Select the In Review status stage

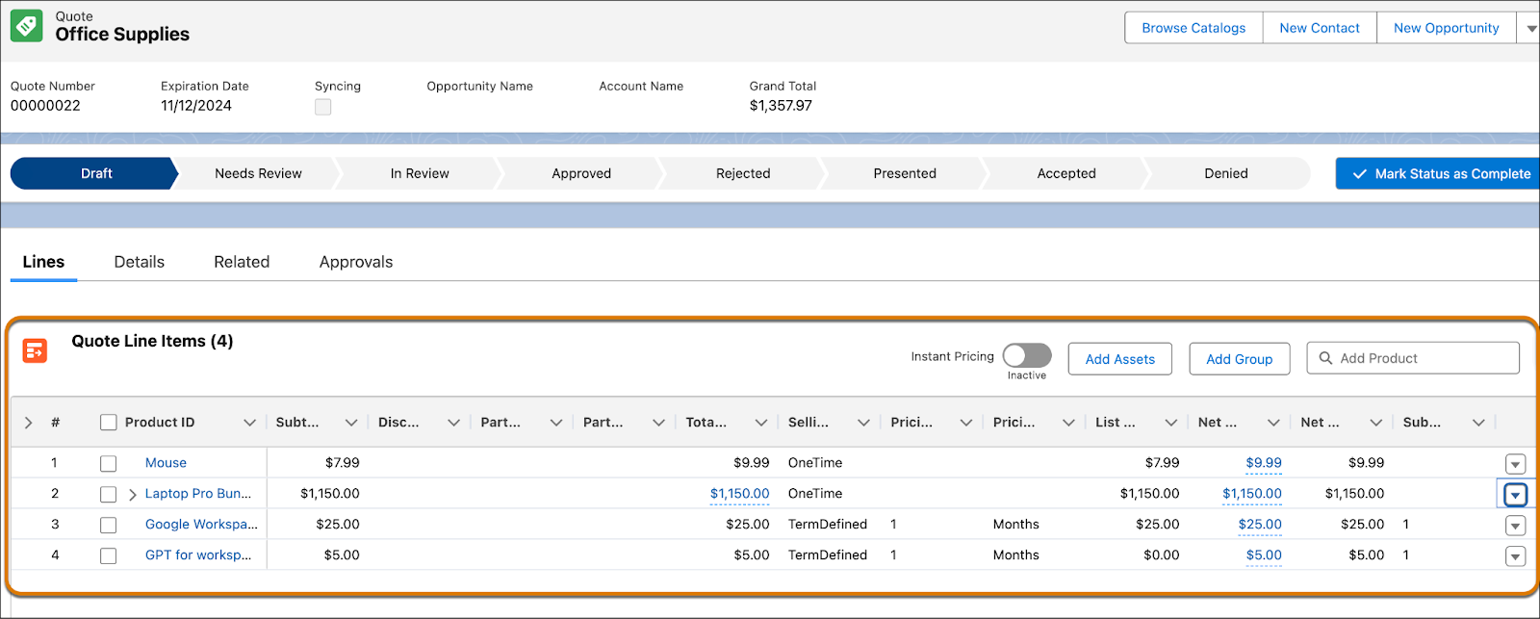pyautogui.click(x=420, y=173)
